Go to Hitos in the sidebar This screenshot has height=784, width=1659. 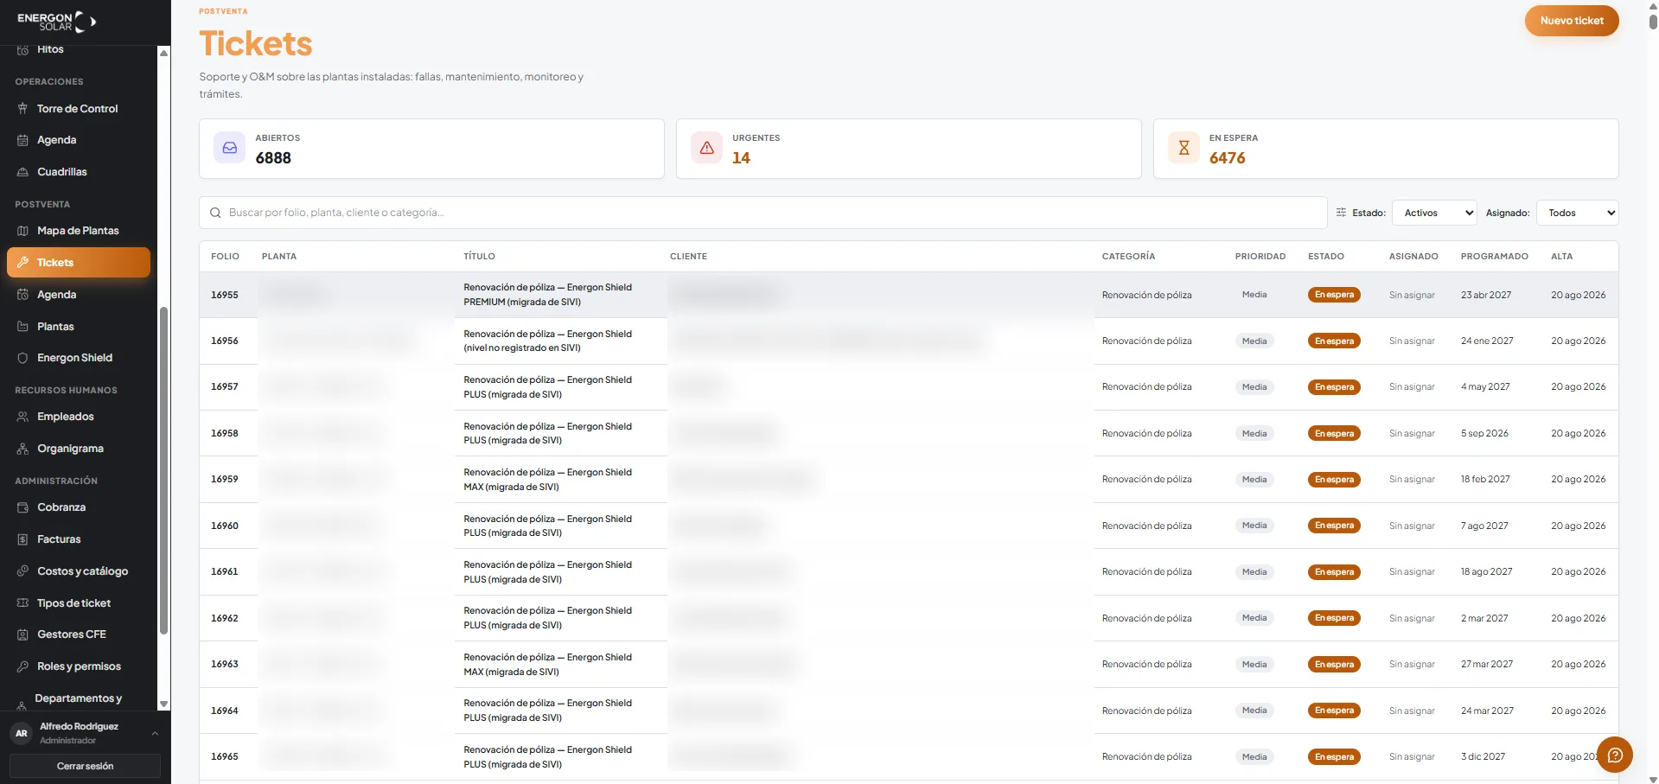[50, 49]
